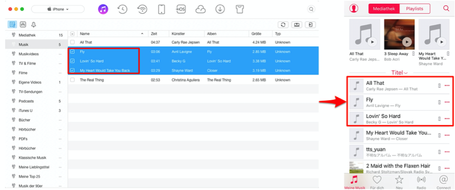Image resolution: width=455 pixels, height=190 pixels.
Task: Select TV & Filme in the sidebar
Action: (36, 64)
